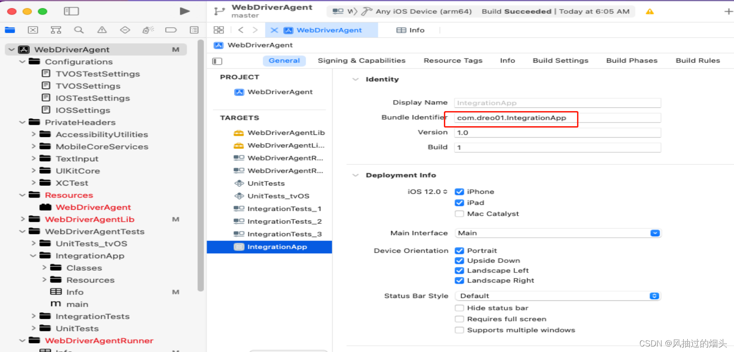The height and width of the screenshot is (352, 734).
Task: Open the Main Interface dropdown
Action: [558, 233]
